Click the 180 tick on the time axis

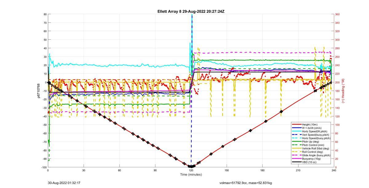click(x=262, y=170)
